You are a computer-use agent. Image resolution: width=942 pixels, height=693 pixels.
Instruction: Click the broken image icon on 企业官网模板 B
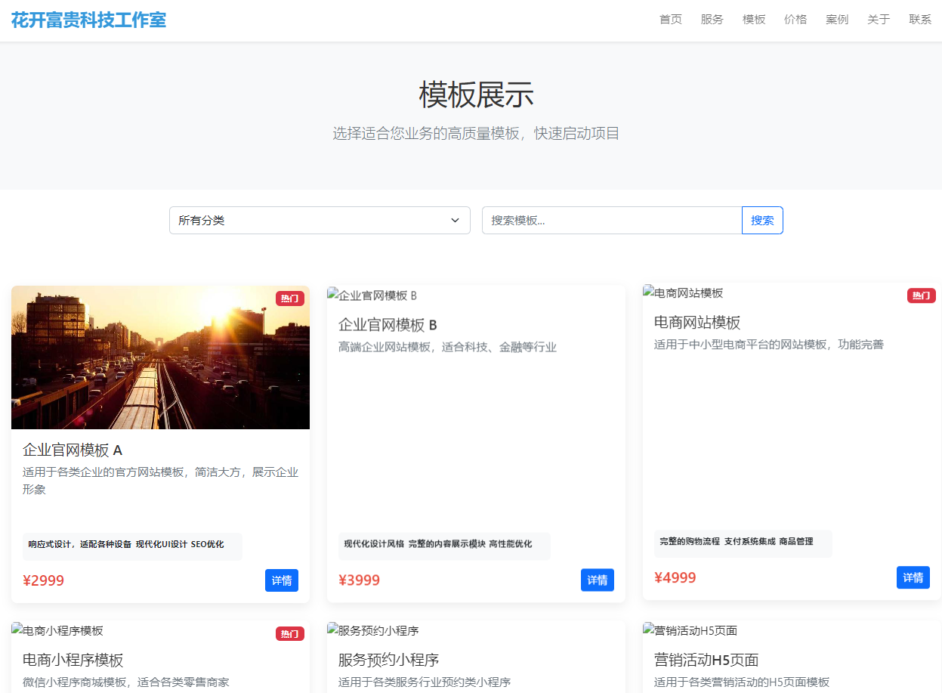[334, 293]
